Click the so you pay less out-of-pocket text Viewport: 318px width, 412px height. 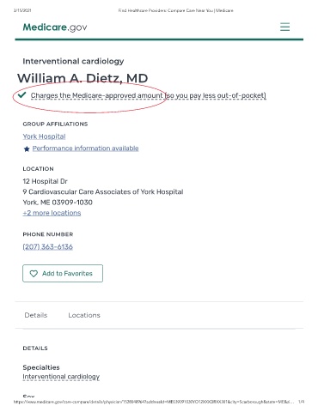click(x=216, y=95)
